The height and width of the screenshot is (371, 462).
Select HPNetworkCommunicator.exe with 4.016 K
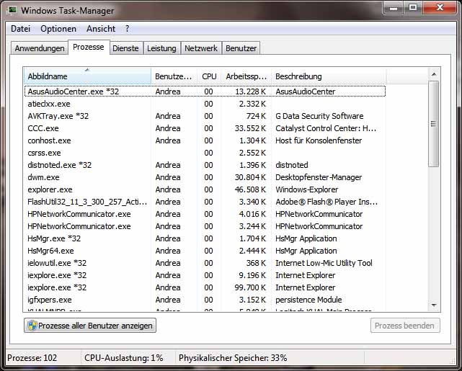(205, 214)
